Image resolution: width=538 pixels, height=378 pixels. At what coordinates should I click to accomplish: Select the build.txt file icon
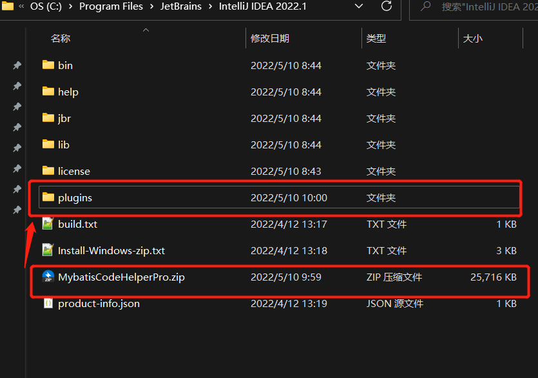(48, 224)
